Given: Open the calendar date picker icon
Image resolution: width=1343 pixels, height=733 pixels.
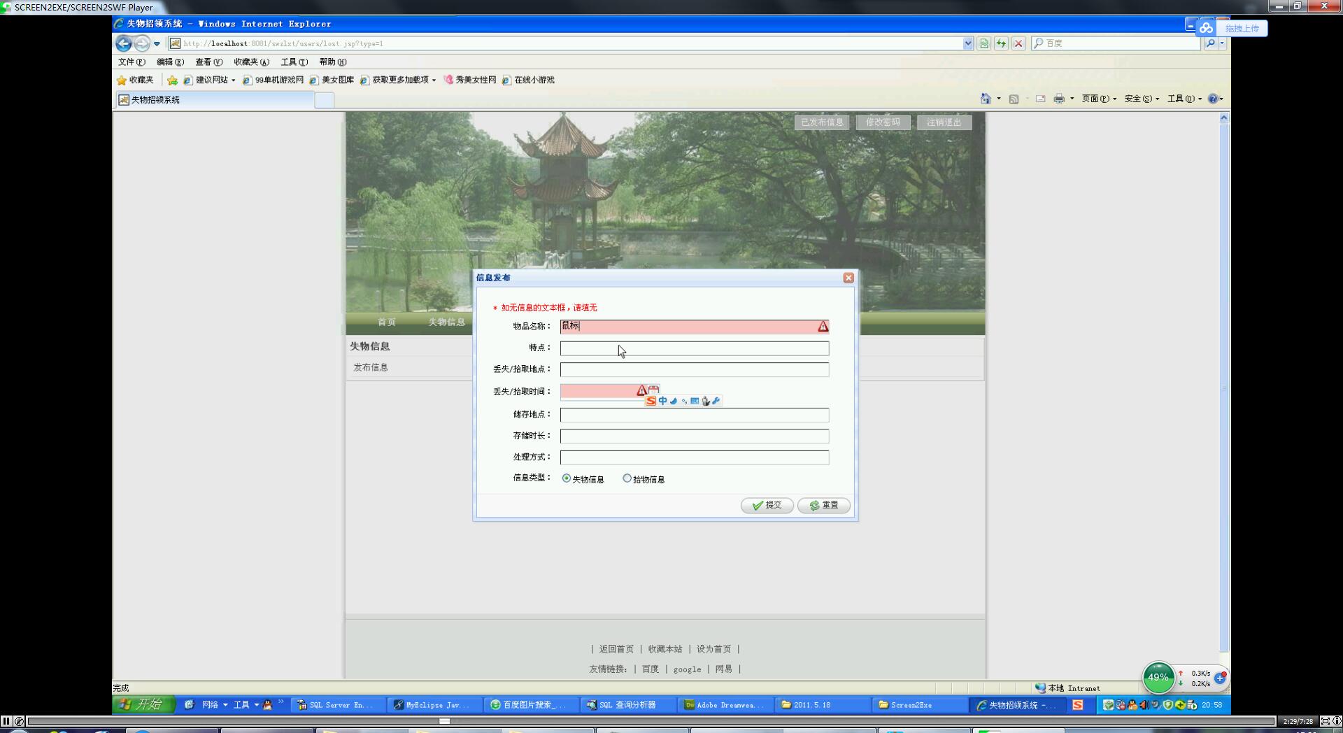Looking at the screenshot, I should coord(653,389).
